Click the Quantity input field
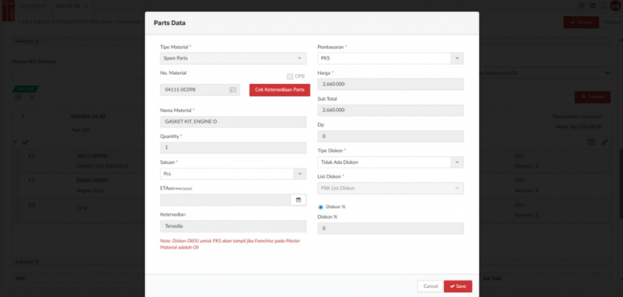Image resolution: width=623 pixels, height=297 pixels. point(233,148)
